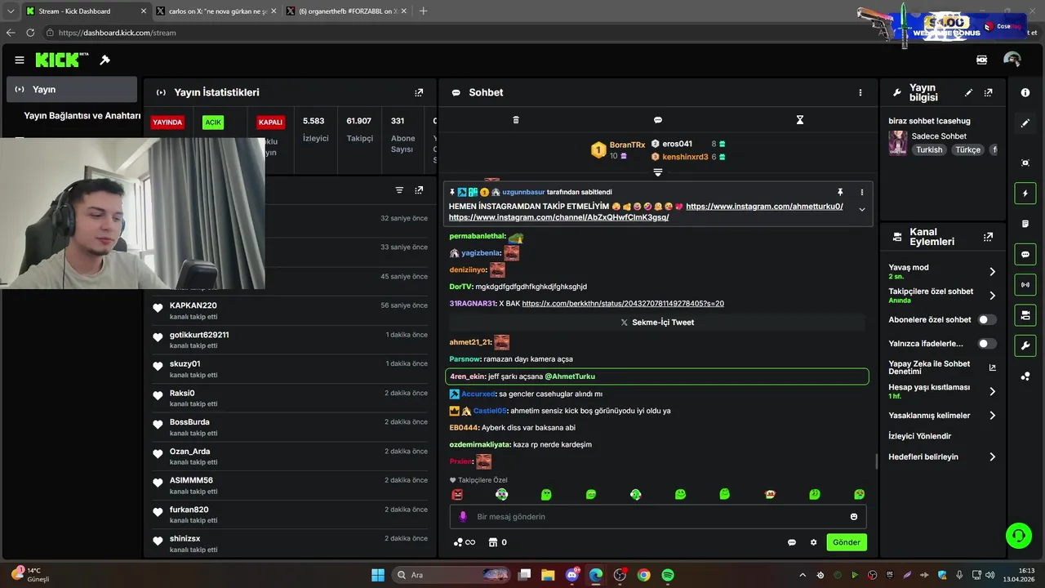Open Yayın Bağlantısı ve Anahtarı menu item

click(x=82, y=116)
